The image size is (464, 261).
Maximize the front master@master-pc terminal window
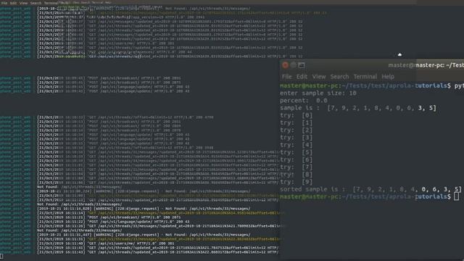(302, 65)
